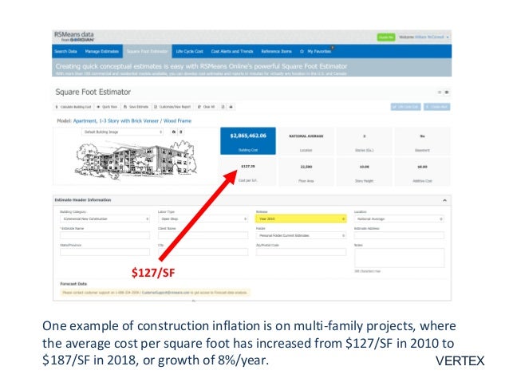509x382 pixels.
Task: Click the green Guide Me button
Action: (386, 37)
